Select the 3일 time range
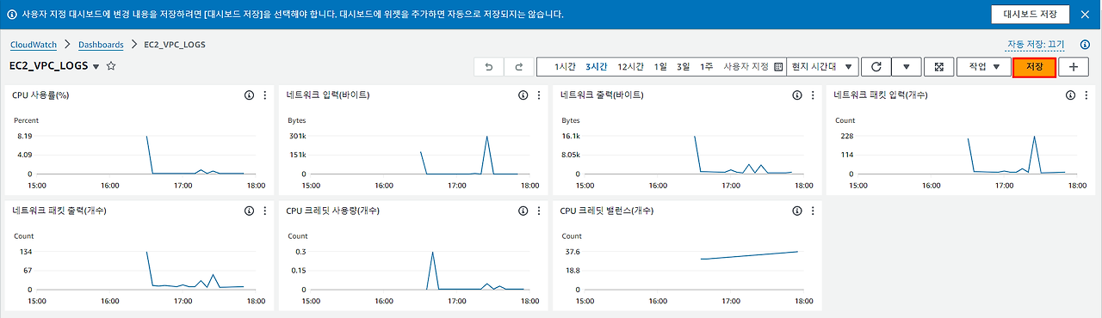The height and width of the screenshot is (318, 1102). [x=684, y=67]
